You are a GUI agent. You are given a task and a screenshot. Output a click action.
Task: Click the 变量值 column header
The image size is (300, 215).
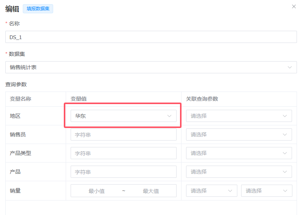coord(79,99)
